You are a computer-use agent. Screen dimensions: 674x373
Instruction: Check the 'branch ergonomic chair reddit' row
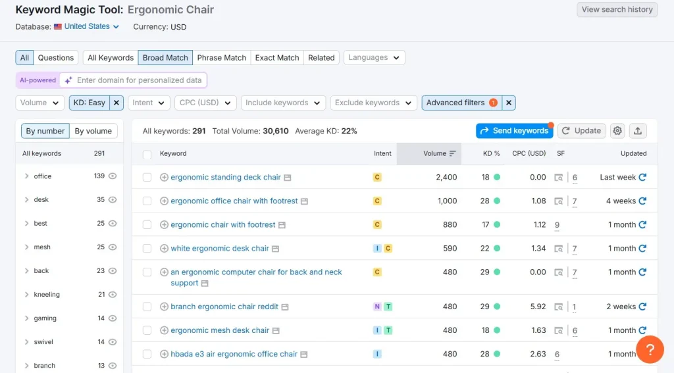(147, 307)
